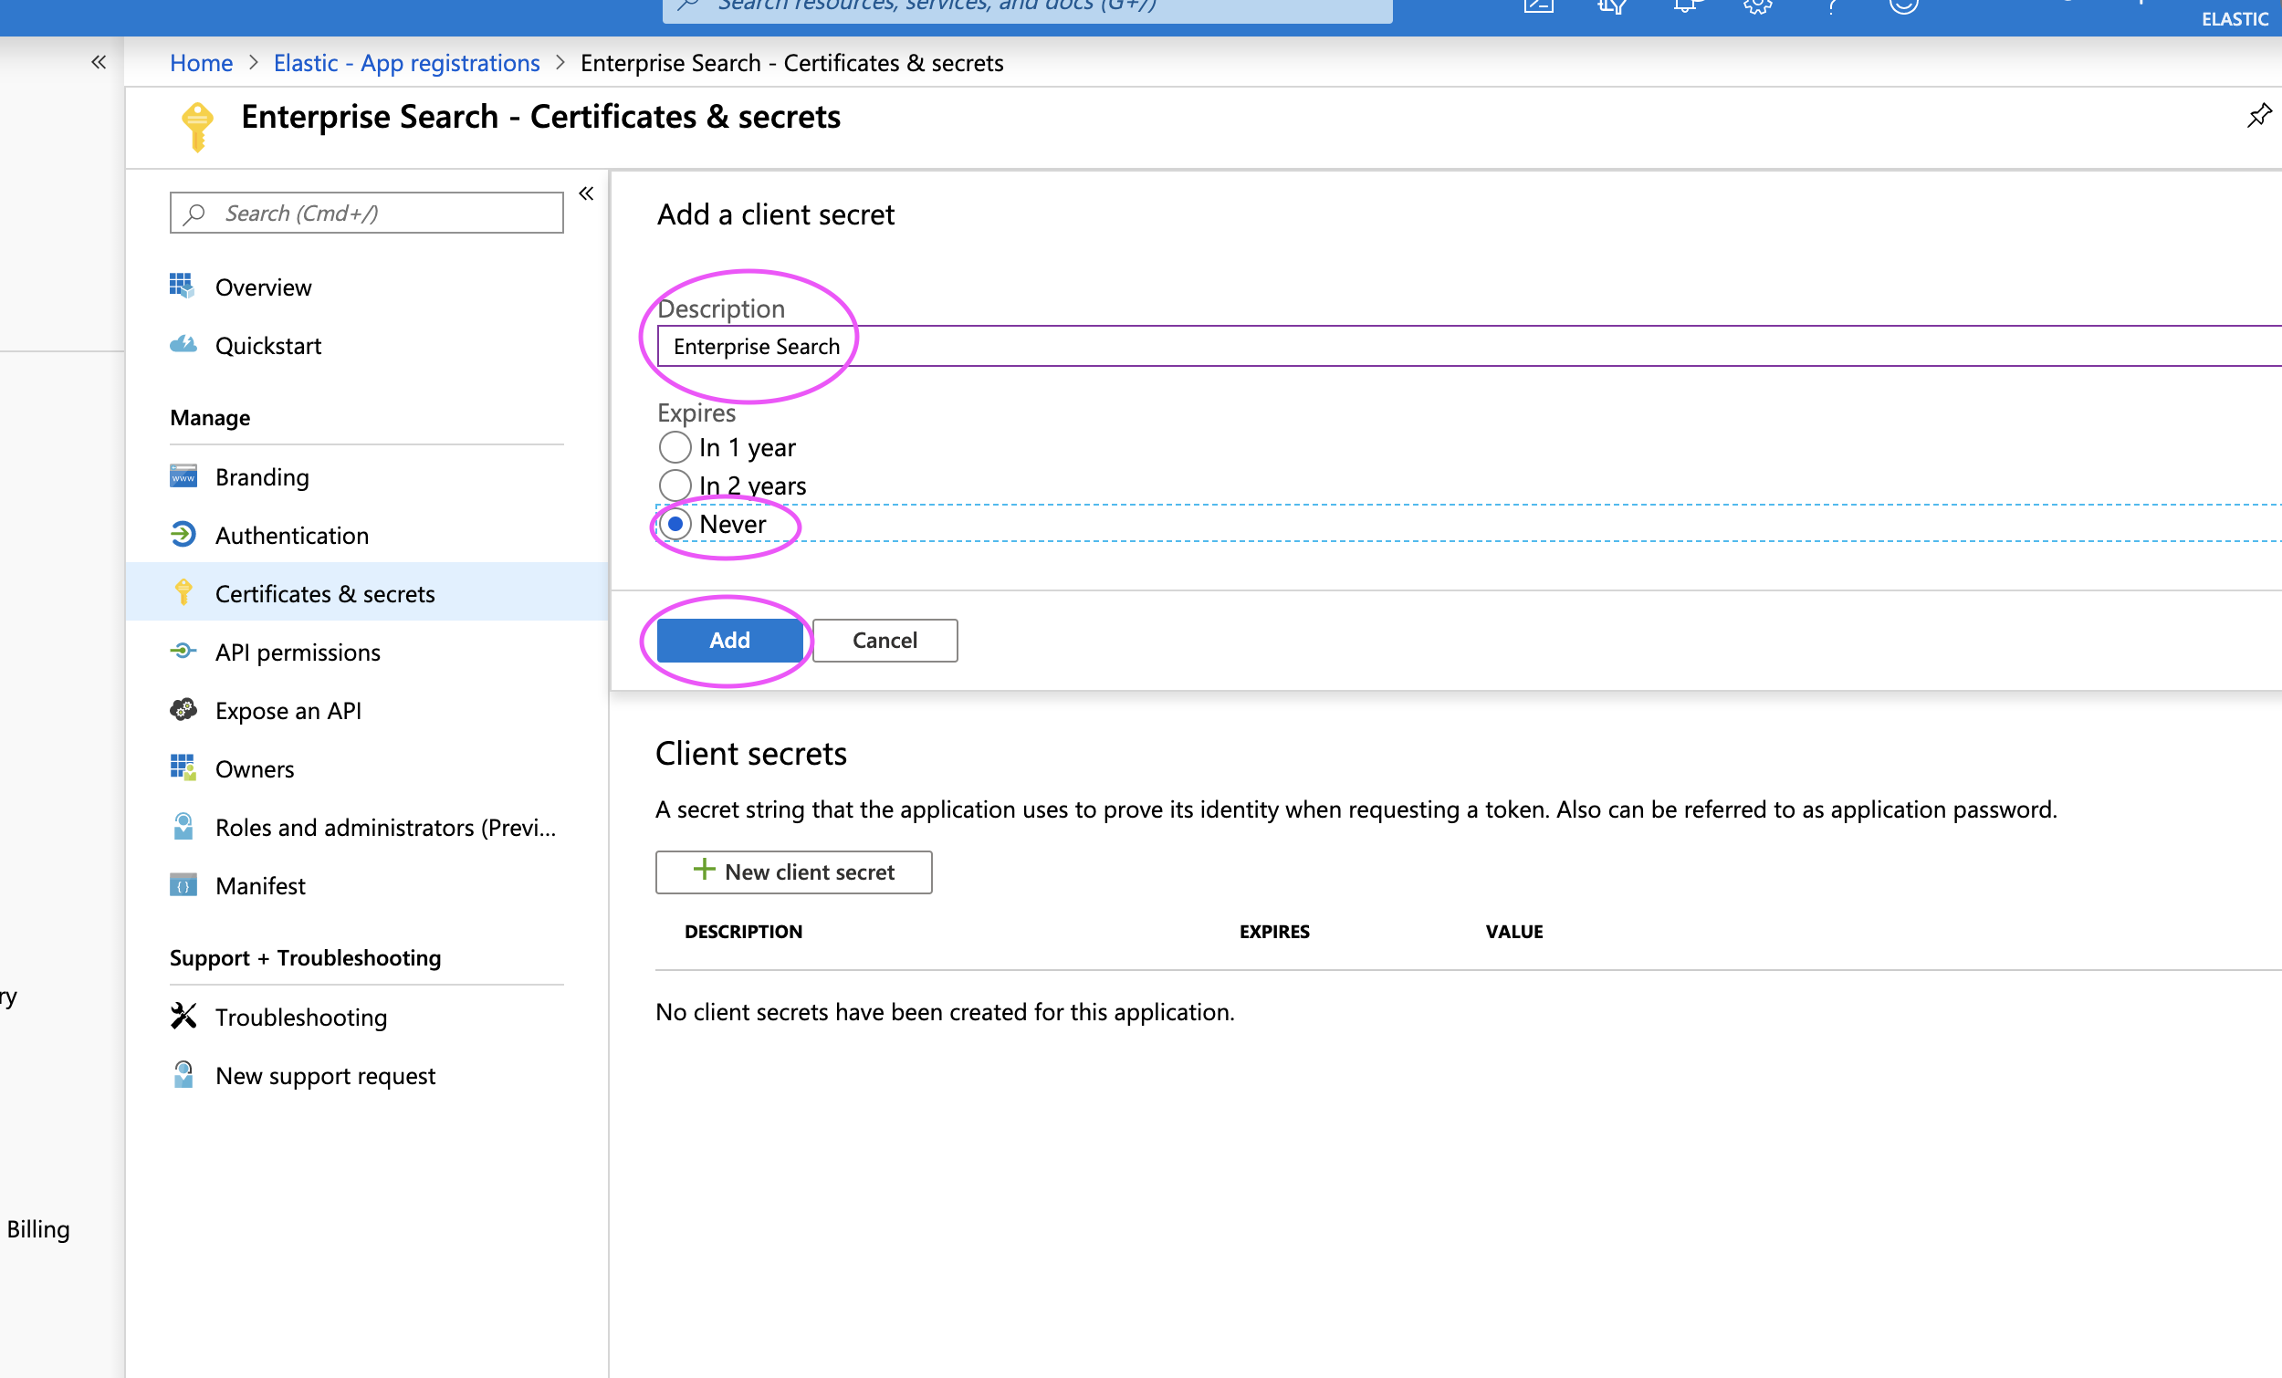Click the API permissions icon
The image size is (2282, 1378).
point(183,651)
